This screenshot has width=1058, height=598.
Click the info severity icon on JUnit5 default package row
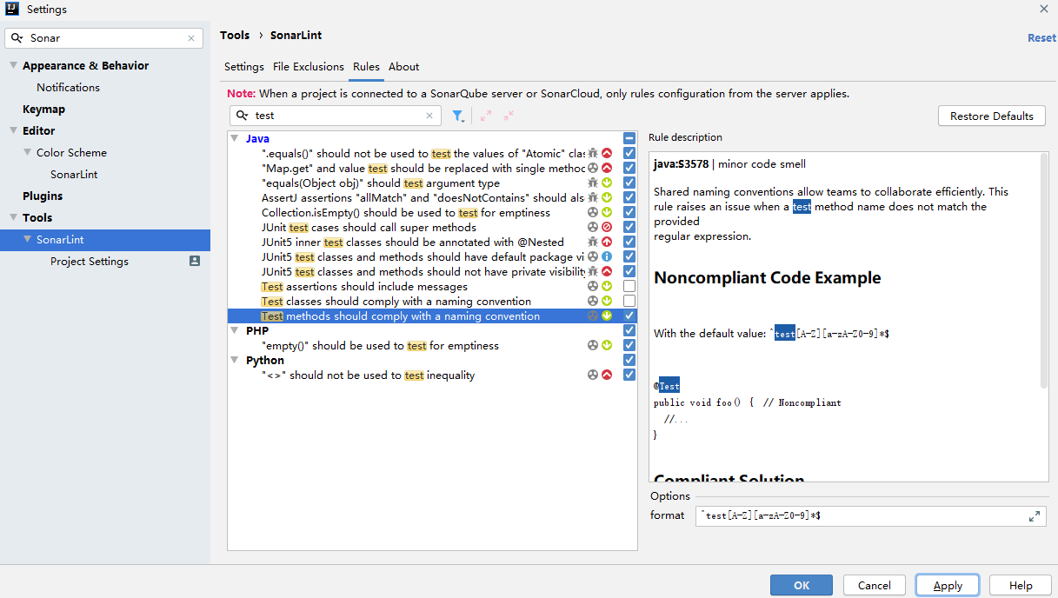point(607,256)
